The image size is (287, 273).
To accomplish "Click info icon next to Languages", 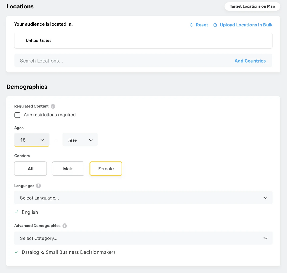I will pos(38,186).
